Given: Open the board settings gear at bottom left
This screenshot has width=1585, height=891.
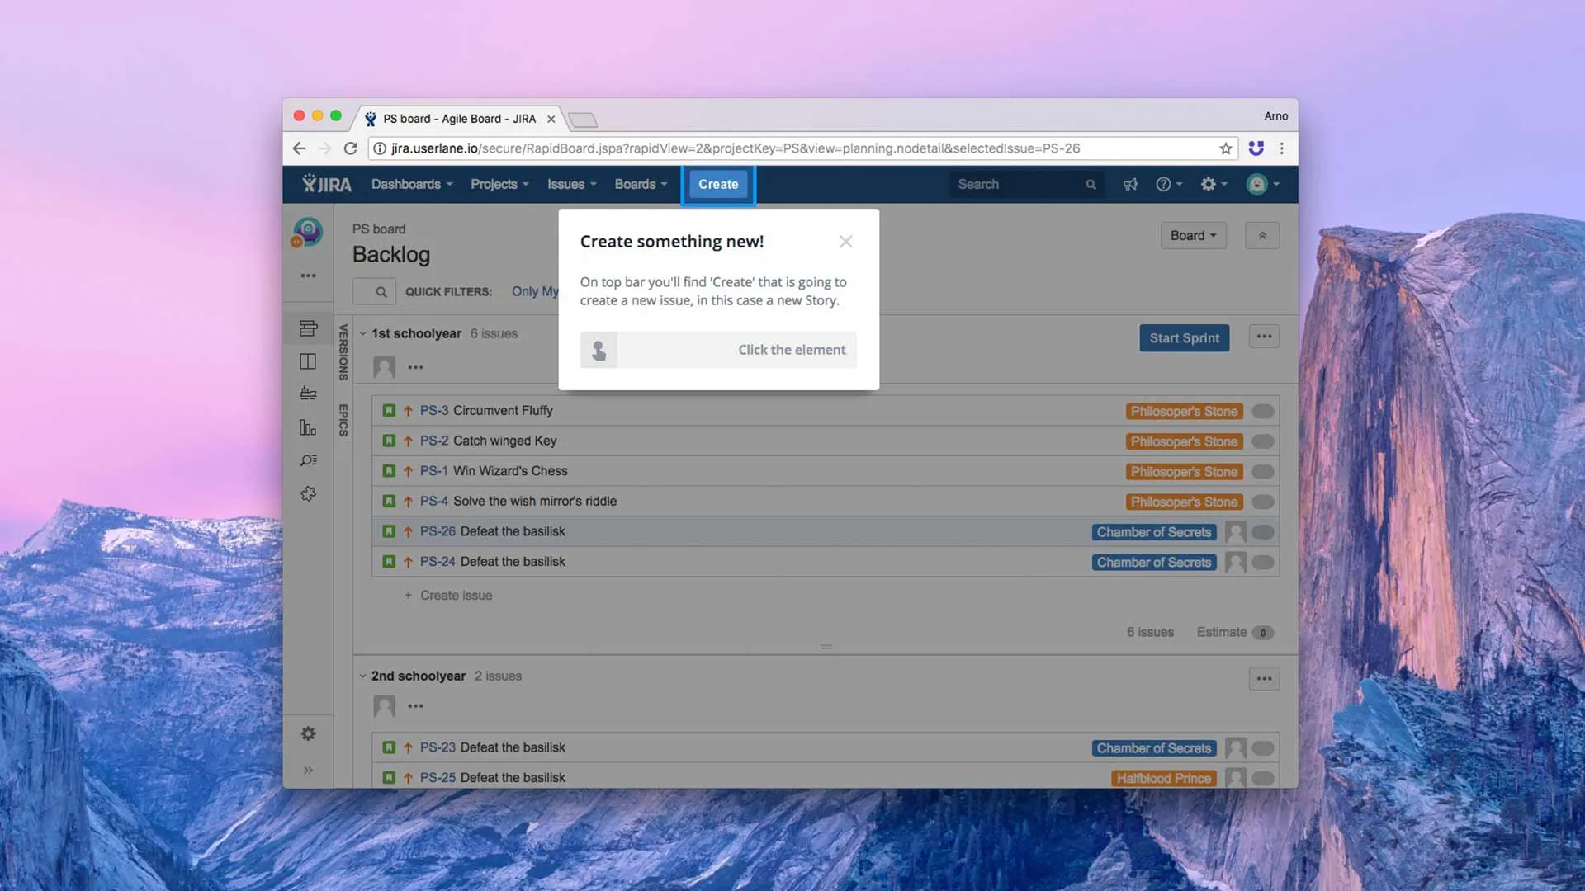Looking at the screenshot, I should pos(308,733).
